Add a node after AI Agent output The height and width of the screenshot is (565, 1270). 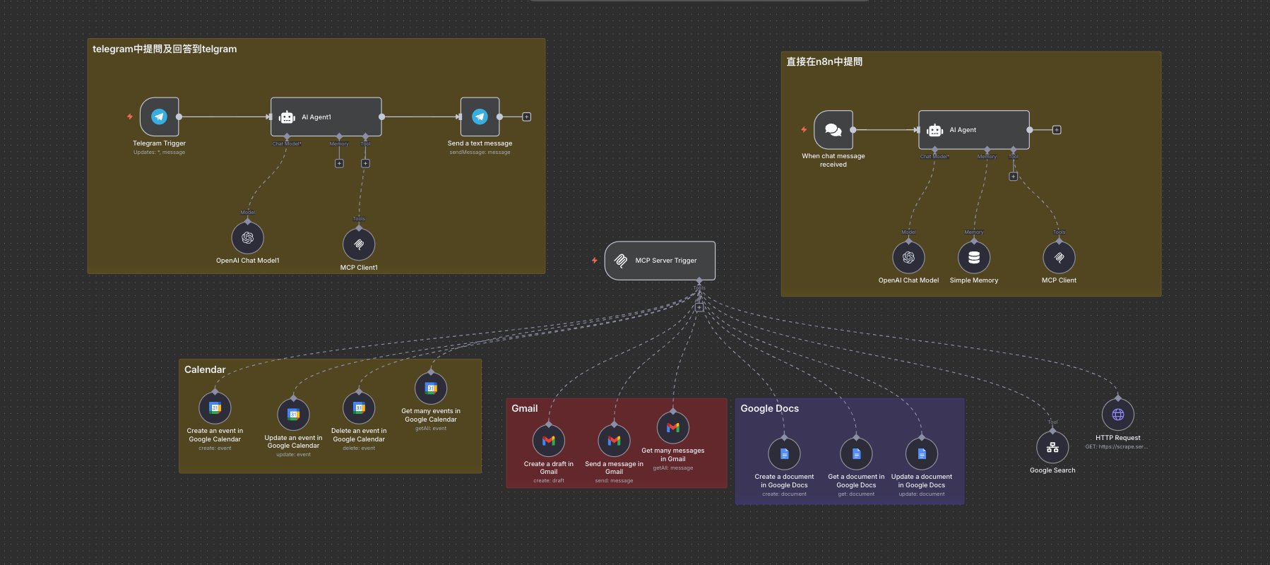(x=1057, y=130)
